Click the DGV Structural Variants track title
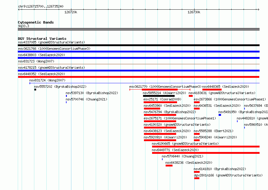 [42, 39]
